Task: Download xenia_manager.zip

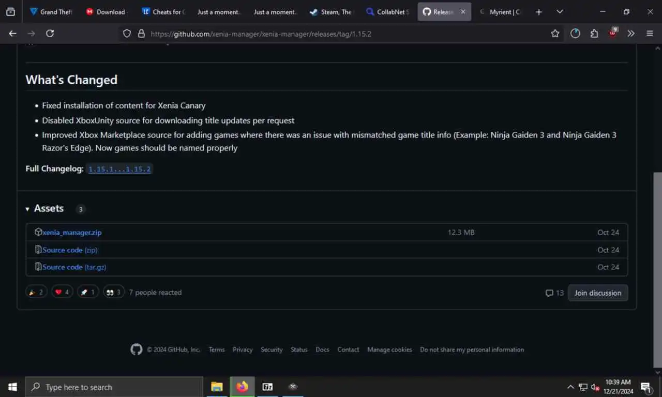Action: 72,233
